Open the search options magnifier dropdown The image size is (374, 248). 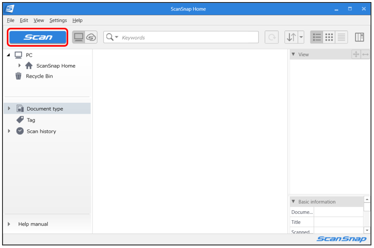click(x=112, y=37)
